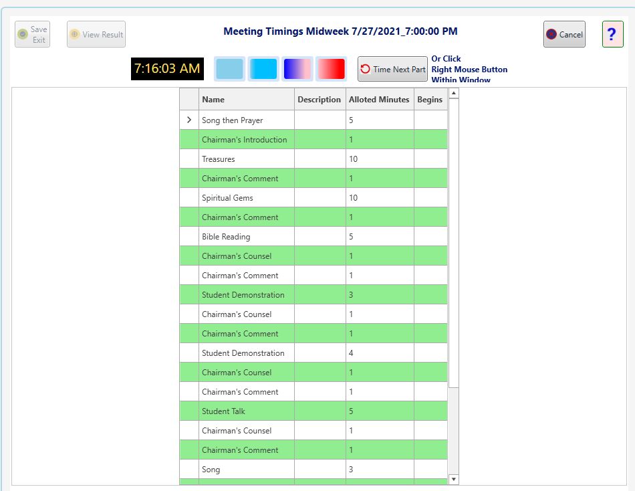
Task: Click the 5 minutes cell for Bible Reading
Action: 380,237
